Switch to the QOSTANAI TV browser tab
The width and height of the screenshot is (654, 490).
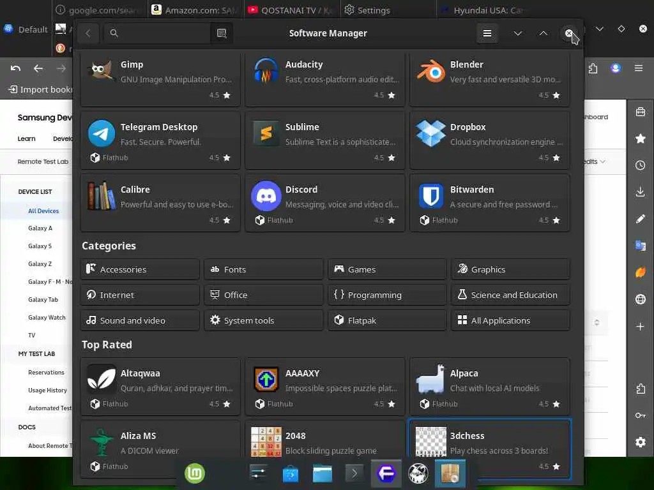291,10
